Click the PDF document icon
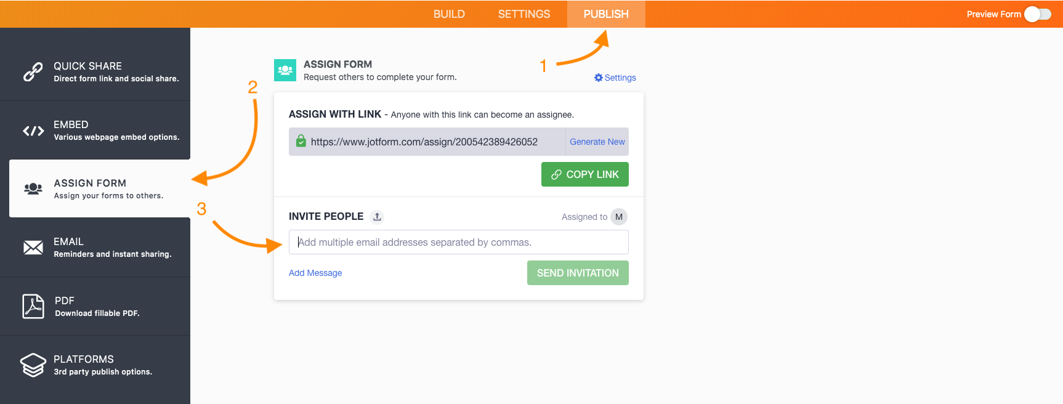 (x=33, y=306)
